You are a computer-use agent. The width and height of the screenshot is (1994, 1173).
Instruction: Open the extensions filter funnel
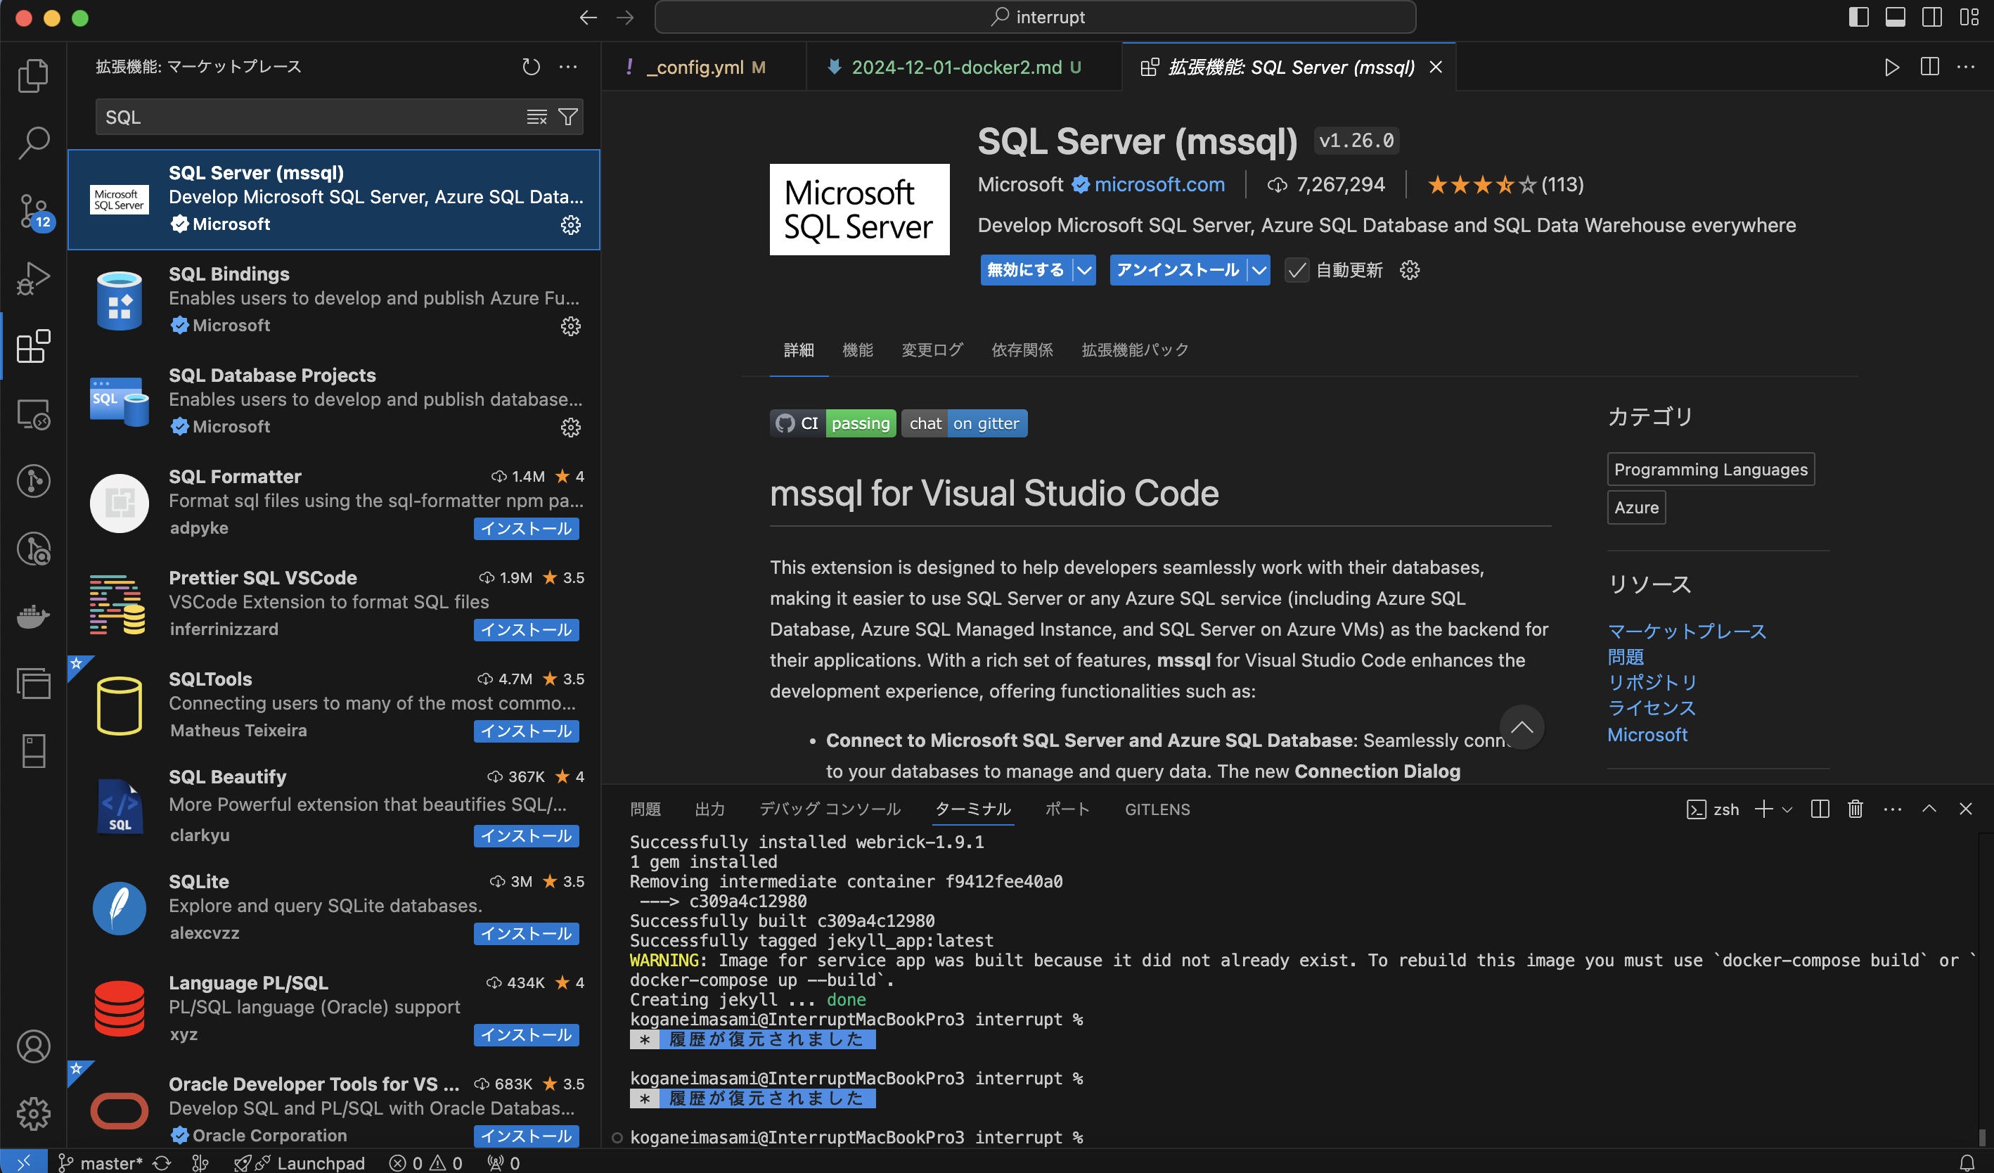(567, 117)
